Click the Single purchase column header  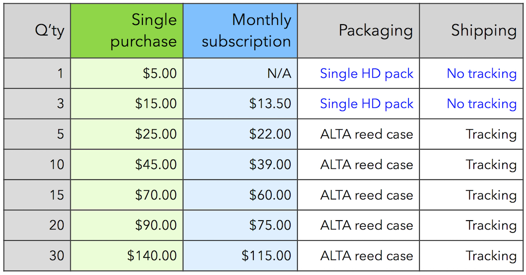[127, 31]
